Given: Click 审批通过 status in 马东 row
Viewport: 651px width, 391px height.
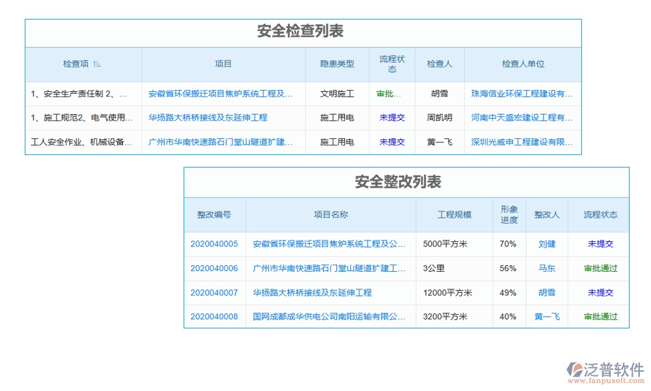Looking at the screenshot, I should 599,268.
